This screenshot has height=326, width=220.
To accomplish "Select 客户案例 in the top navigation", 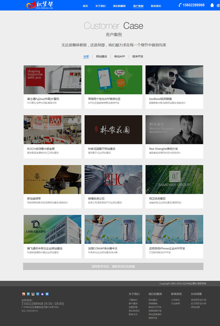I will [138, 6].
